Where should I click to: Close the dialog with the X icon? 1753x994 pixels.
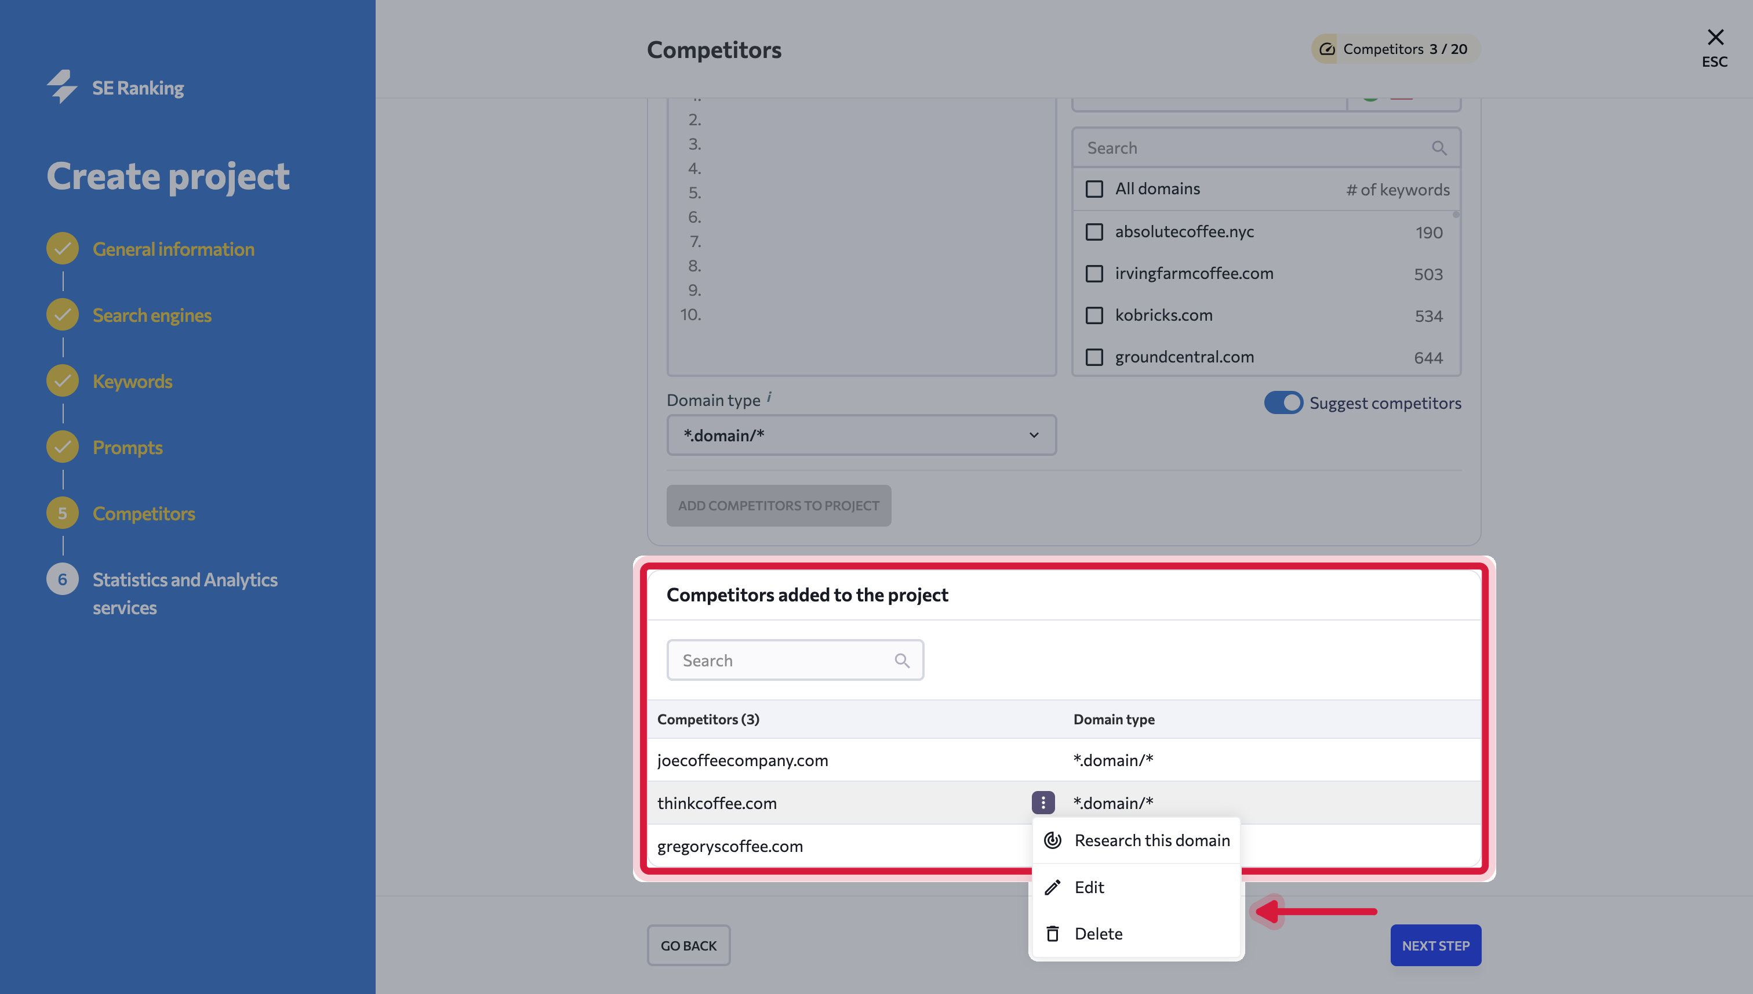pyautogui.click(x=1715, y=37)
